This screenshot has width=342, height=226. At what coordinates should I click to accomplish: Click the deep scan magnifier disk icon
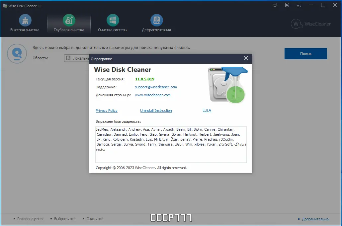[17, 54]
